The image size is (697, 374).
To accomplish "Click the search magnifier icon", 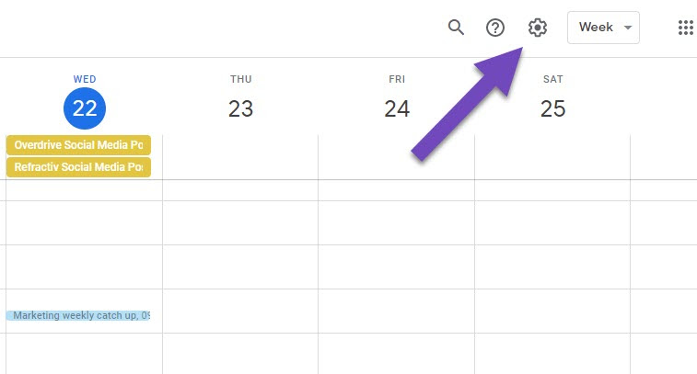I will pos(456,28).
